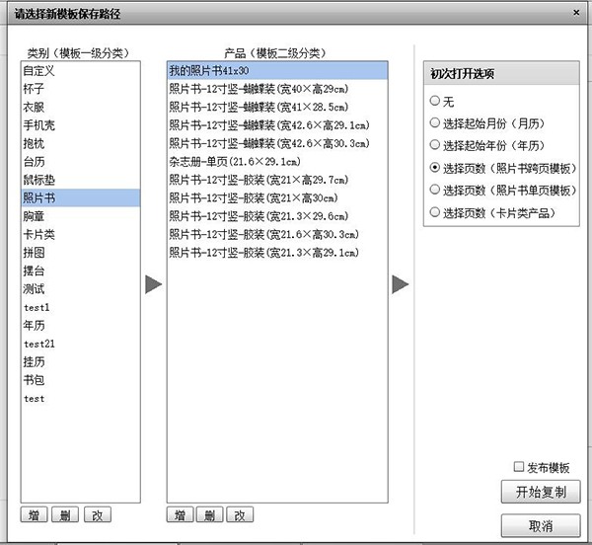Click 删 button under category list
Viewport: 592px width, 545px height.
pyautogui.click(x=65, y=514)
